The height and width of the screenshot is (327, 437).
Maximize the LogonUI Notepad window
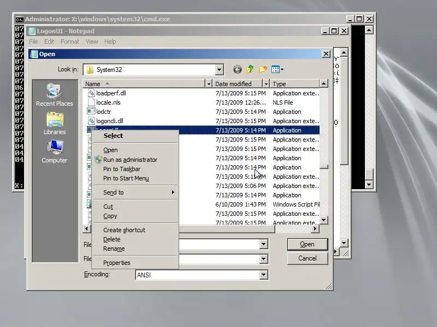click(x=334, y=31)
